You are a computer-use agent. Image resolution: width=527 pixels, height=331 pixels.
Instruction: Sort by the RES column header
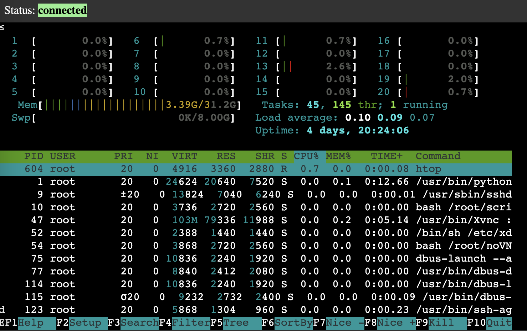click(x=226, y=156)
